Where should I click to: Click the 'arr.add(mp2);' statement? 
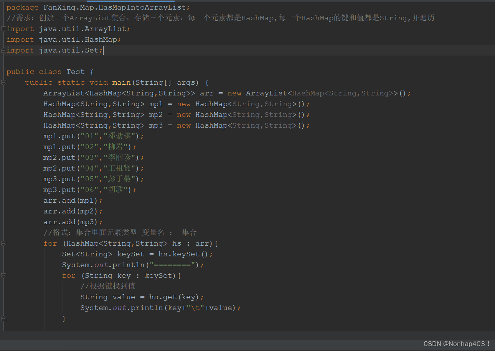[73, 211]
